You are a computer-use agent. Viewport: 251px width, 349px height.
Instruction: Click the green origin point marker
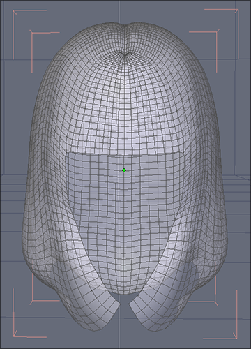pos(124,170)
